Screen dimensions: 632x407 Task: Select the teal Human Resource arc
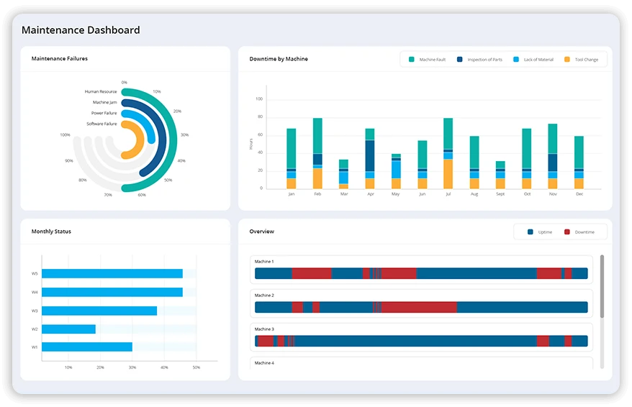pyautogui.click(x=175, y=137)
